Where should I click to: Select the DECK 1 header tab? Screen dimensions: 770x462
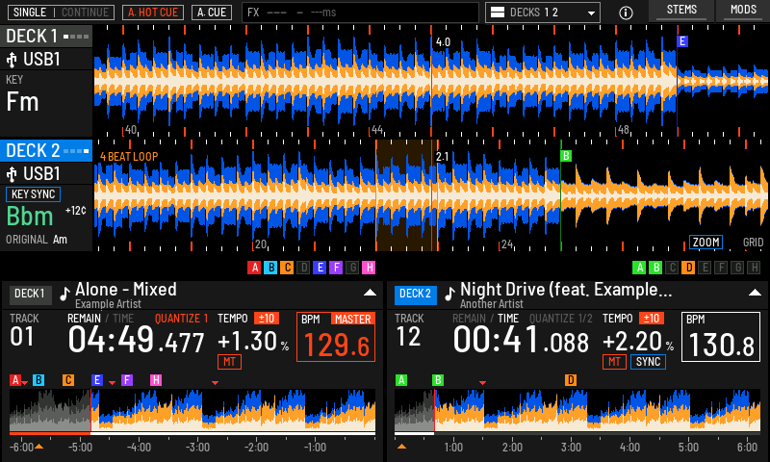pyautogui.click(x=46, y=37)
